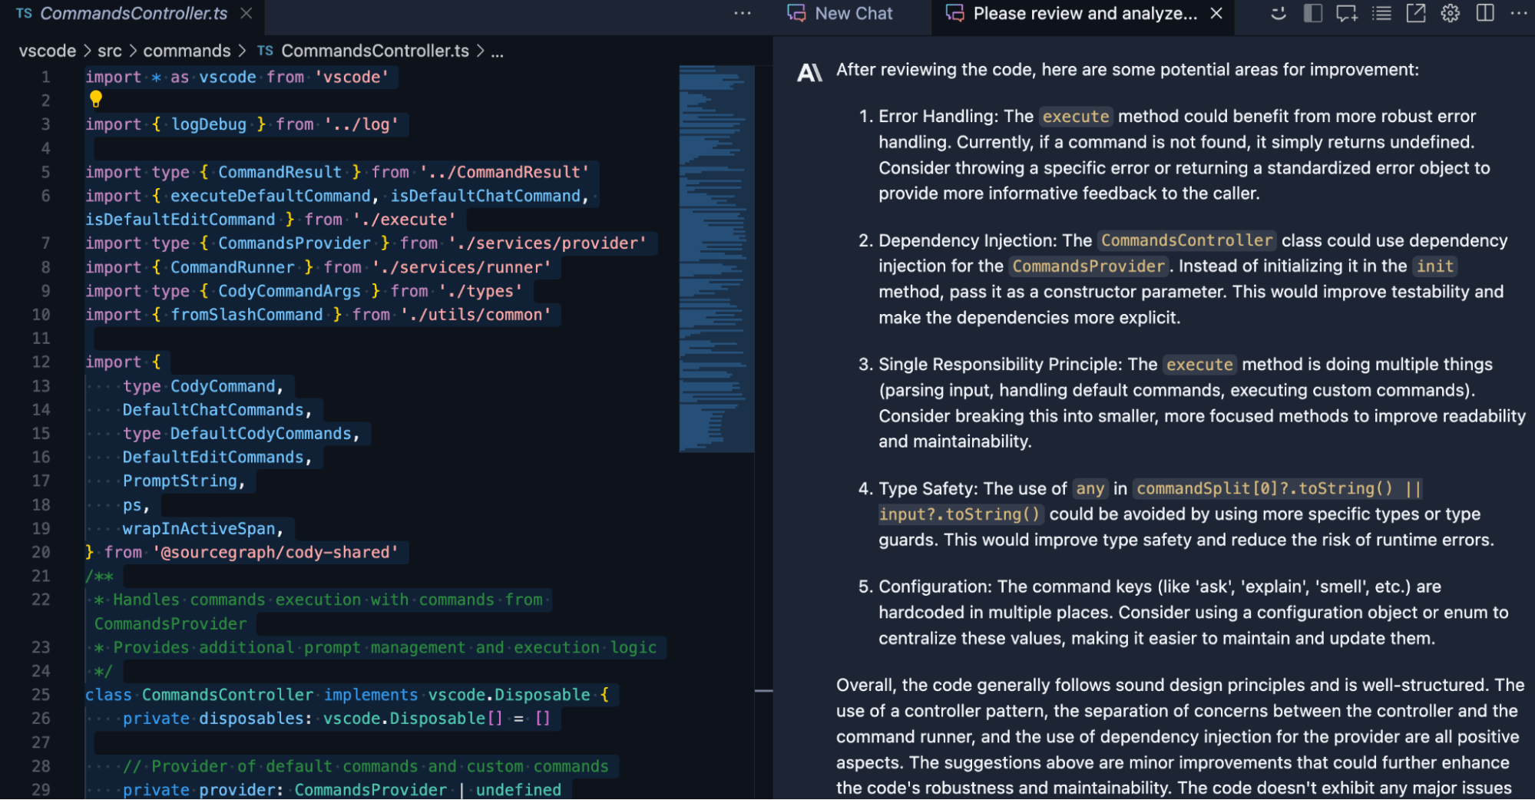Screen dimensions: 1535x800
Task: Click the './services/provider' import path
Action: click(548, 243)
